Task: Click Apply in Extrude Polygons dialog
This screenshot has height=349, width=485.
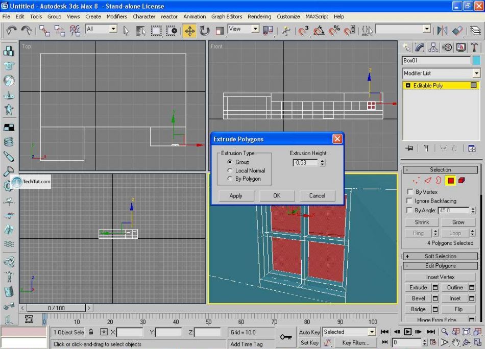Action: pyautogui.click(x=236, y=196)
